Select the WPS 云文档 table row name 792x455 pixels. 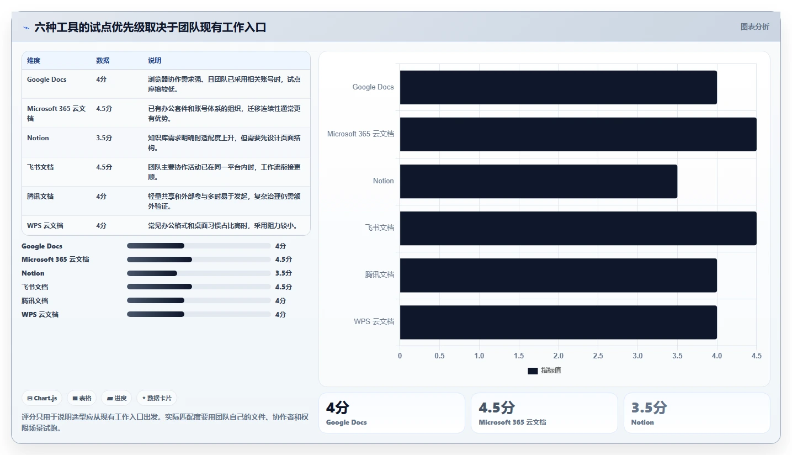point(45,226)
